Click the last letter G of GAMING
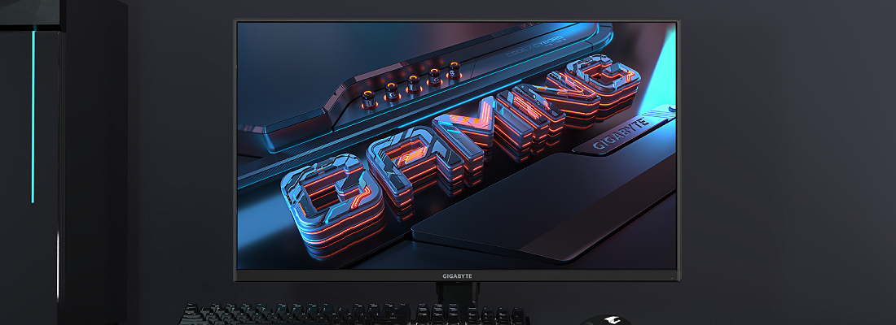896x325 pixels. pos(607,80)
